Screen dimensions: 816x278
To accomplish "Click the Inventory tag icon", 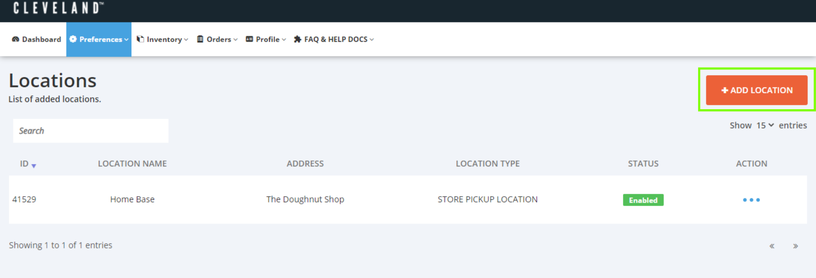I will click(140, 39).
